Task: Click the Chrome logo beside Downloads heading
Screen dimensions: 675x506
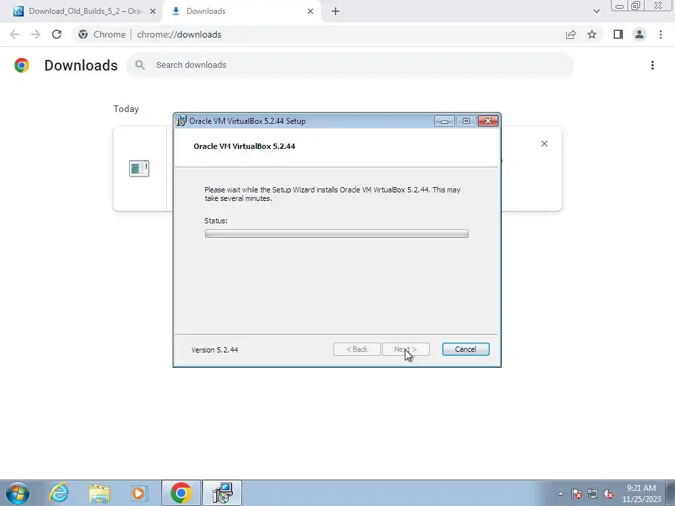Action: pos(22,65)
